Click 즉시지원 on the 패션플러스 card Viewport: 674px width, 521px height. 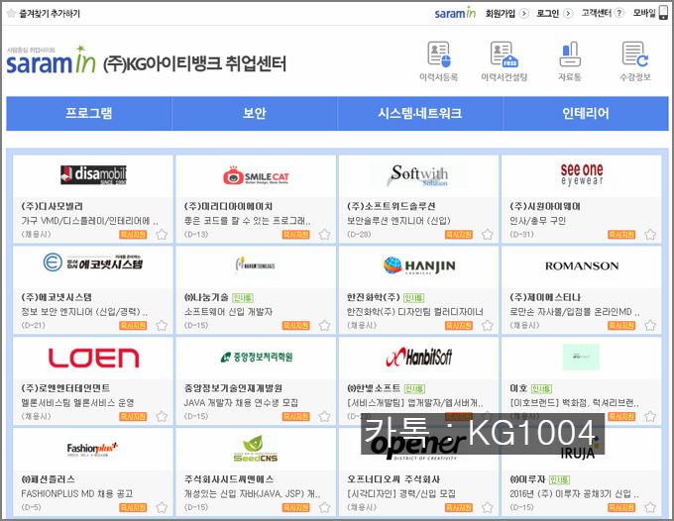133,508
